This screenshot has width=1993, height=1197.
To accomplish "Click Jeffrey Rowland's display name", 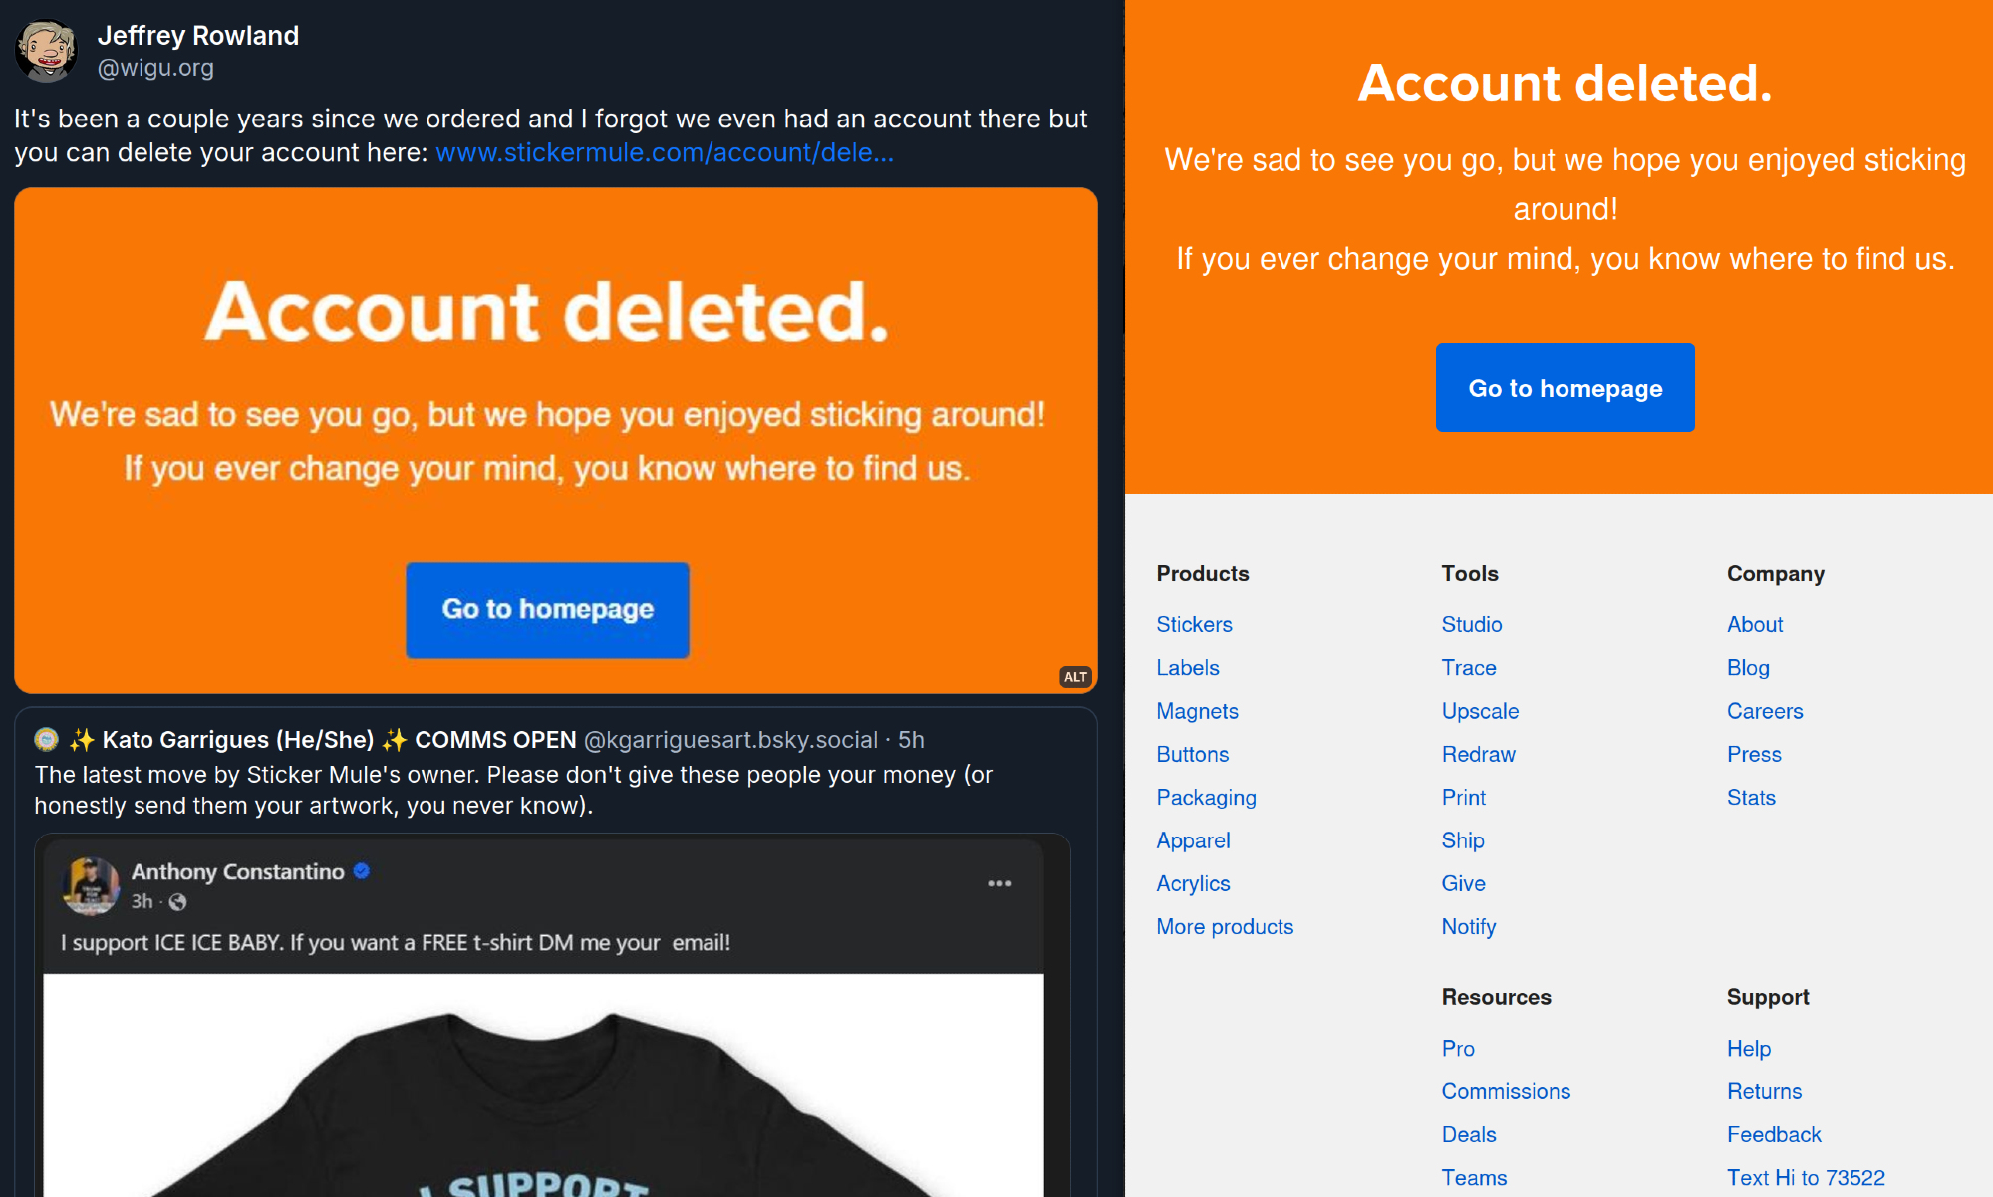I will pyautogui.click(x=198, y=36).
